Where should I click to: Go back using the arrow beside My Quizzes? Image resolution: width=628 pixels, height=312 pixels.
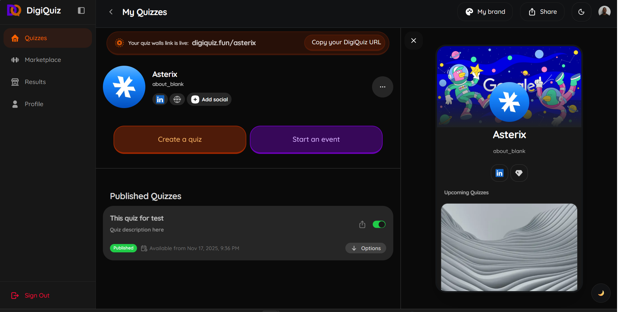(111, 12)
